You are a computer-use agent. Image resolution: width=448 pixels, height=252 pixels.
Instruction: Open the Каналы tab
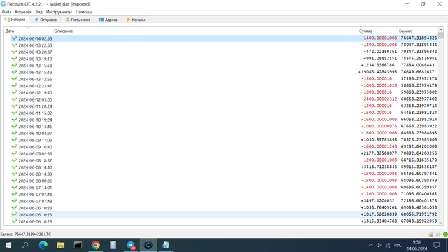[135, 20]
